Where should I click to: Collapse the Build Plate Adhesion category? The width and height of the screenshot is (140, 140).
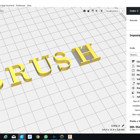(x=135, y=97)
